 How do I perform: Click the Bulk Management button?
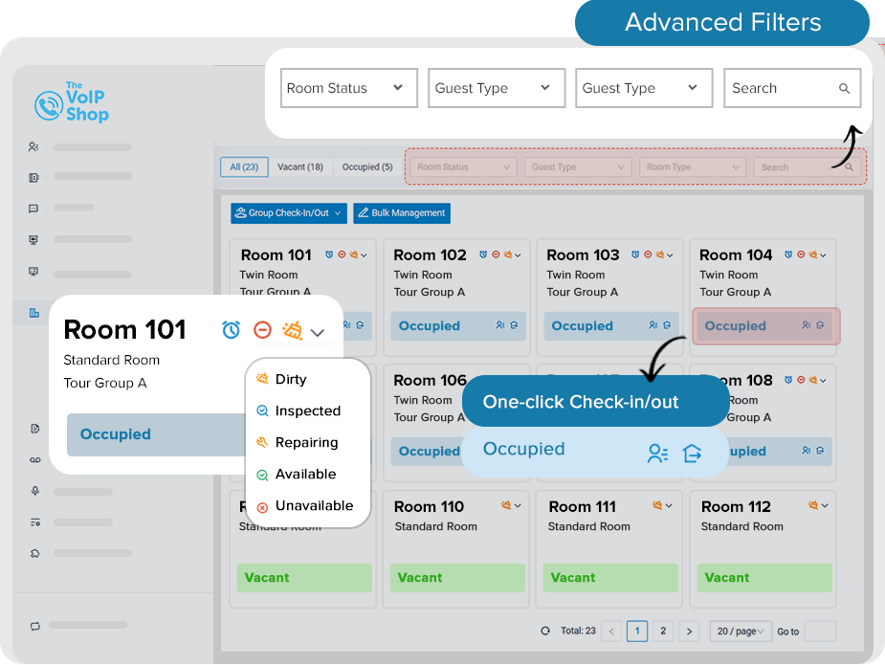coord(402,213)
